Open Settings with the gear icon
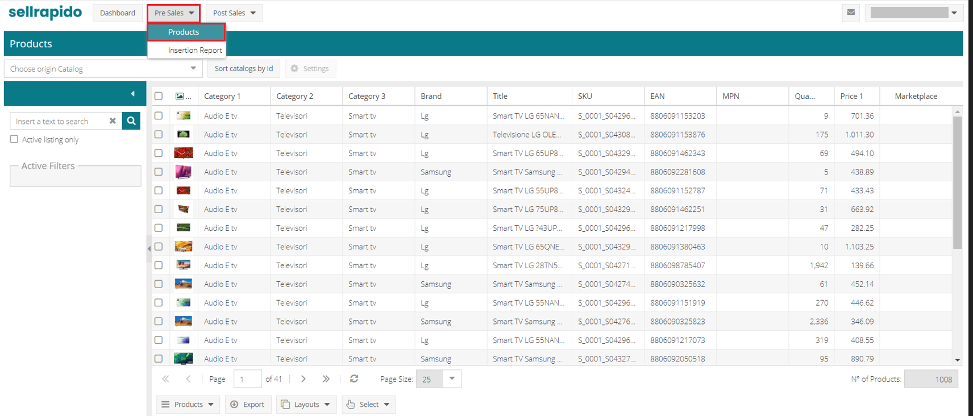The height and width of the screenshot is (416, 973). click(310, 69)
